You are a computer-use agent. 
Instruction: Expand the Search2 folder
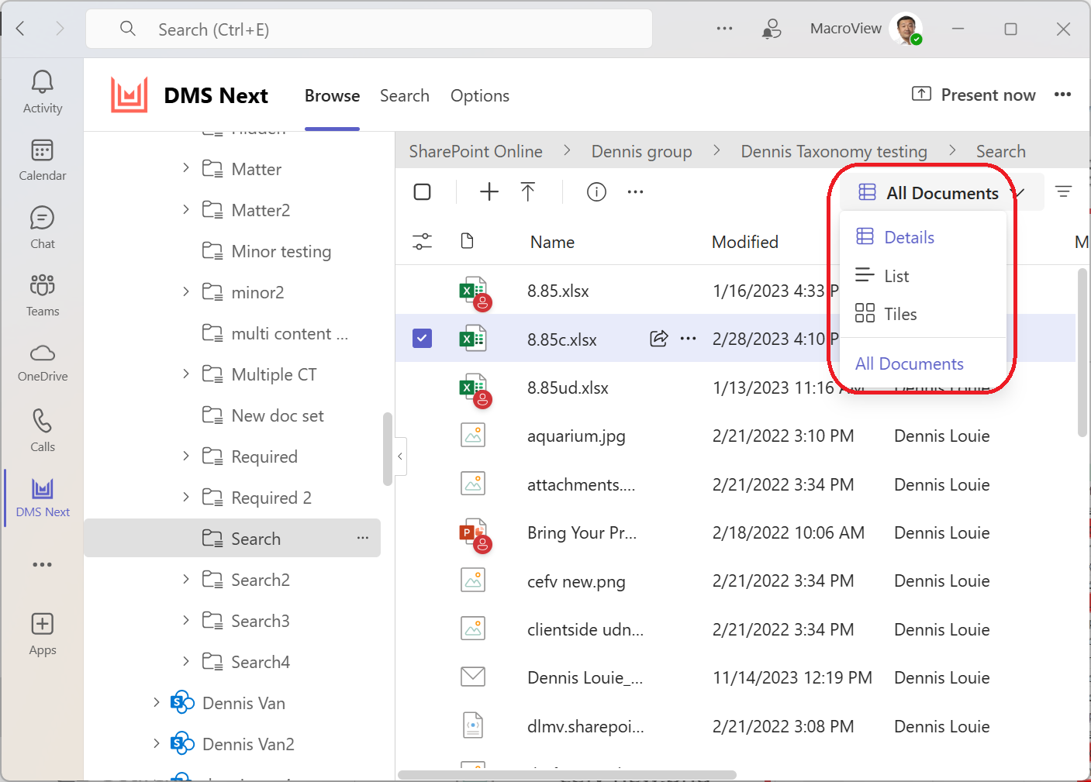tap(185, 579)
